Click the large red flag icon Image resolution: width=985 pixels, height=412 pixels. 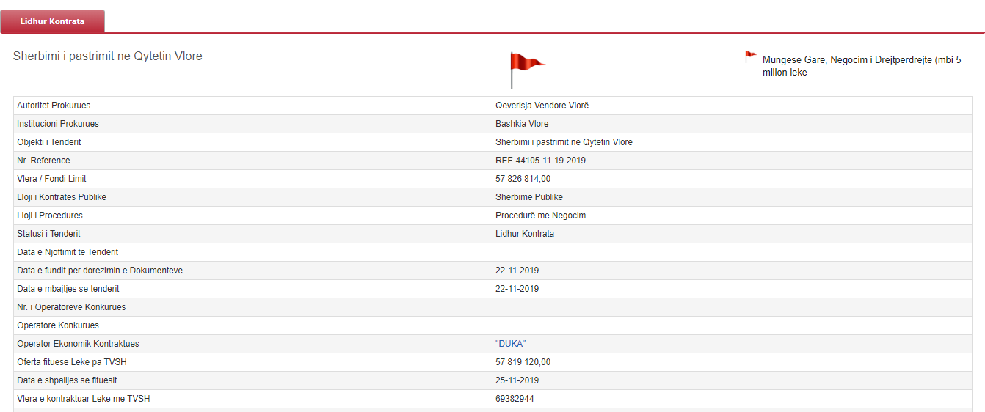click(x=527, y=70)
